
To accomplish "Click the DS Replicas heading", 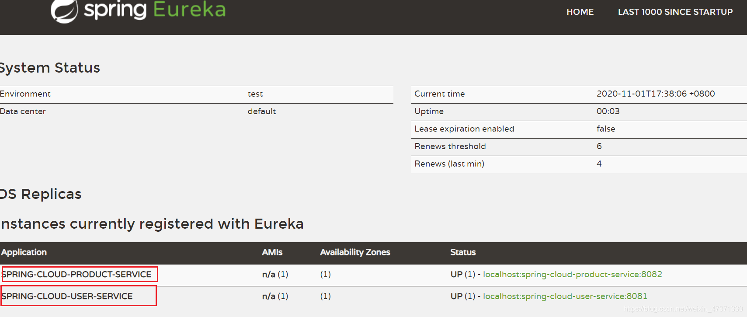I will 41,194.
